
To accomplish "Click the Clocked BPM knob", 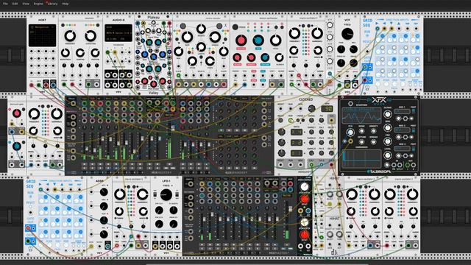I will [x=311, y=108].
